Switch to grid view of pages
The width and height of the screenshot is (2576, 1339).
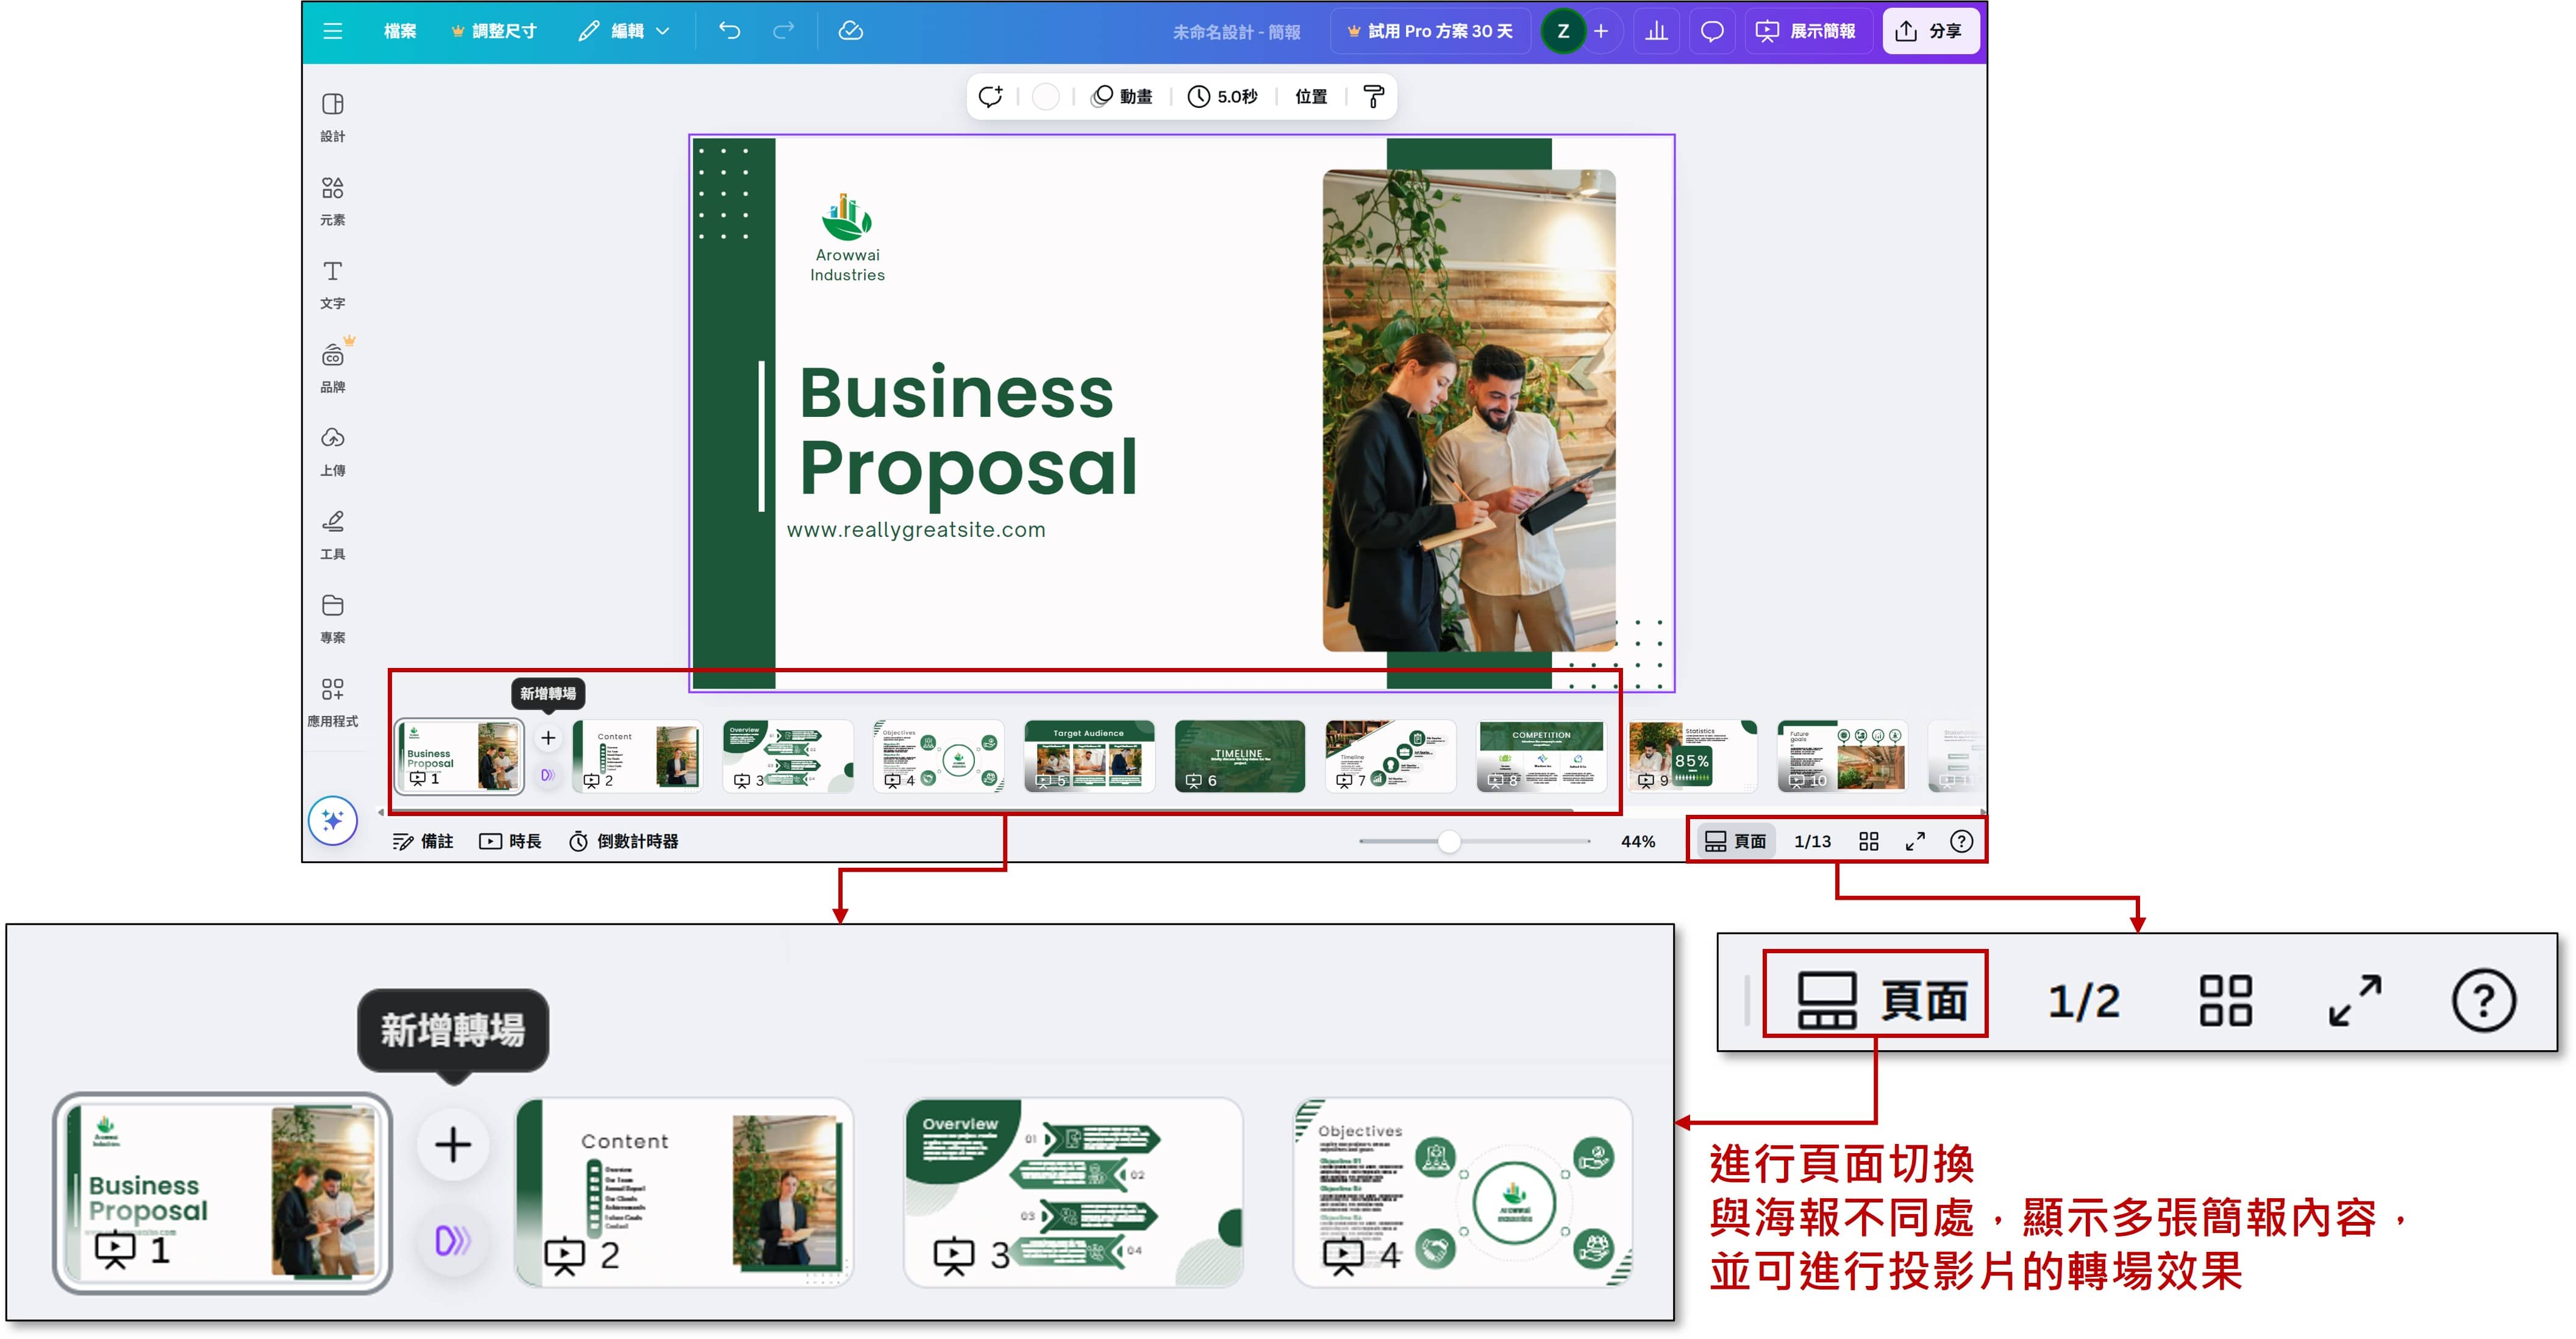point(1868,842)
